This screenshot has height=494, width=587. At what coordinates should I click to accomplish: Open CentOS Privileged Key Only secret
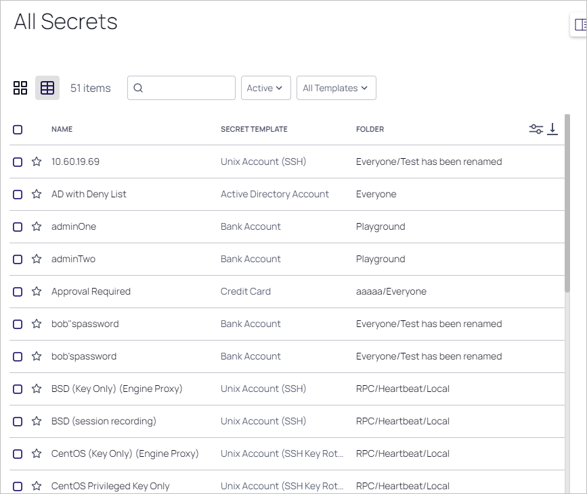tap(110, 486)
